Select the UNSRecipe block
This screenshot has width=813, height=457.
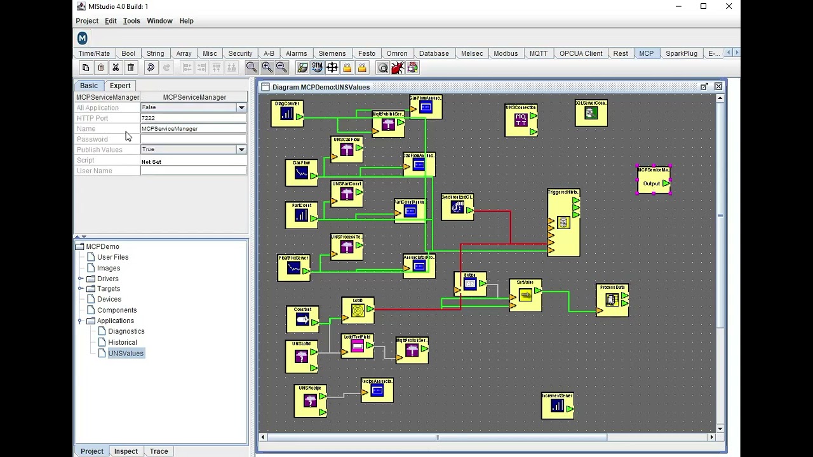(310, 401)
